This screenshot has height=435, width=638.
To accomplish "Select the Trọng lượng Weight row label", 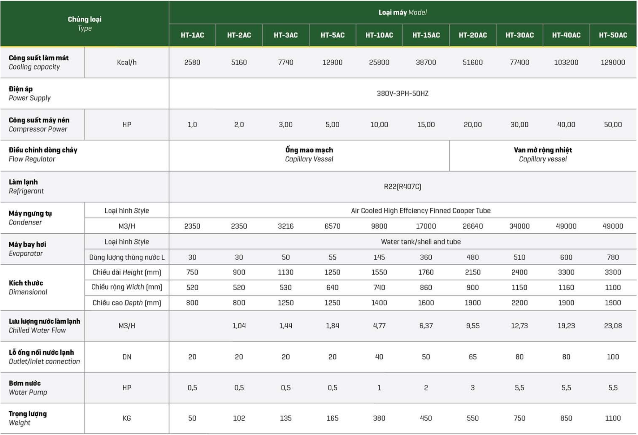I will click(28, 418).
